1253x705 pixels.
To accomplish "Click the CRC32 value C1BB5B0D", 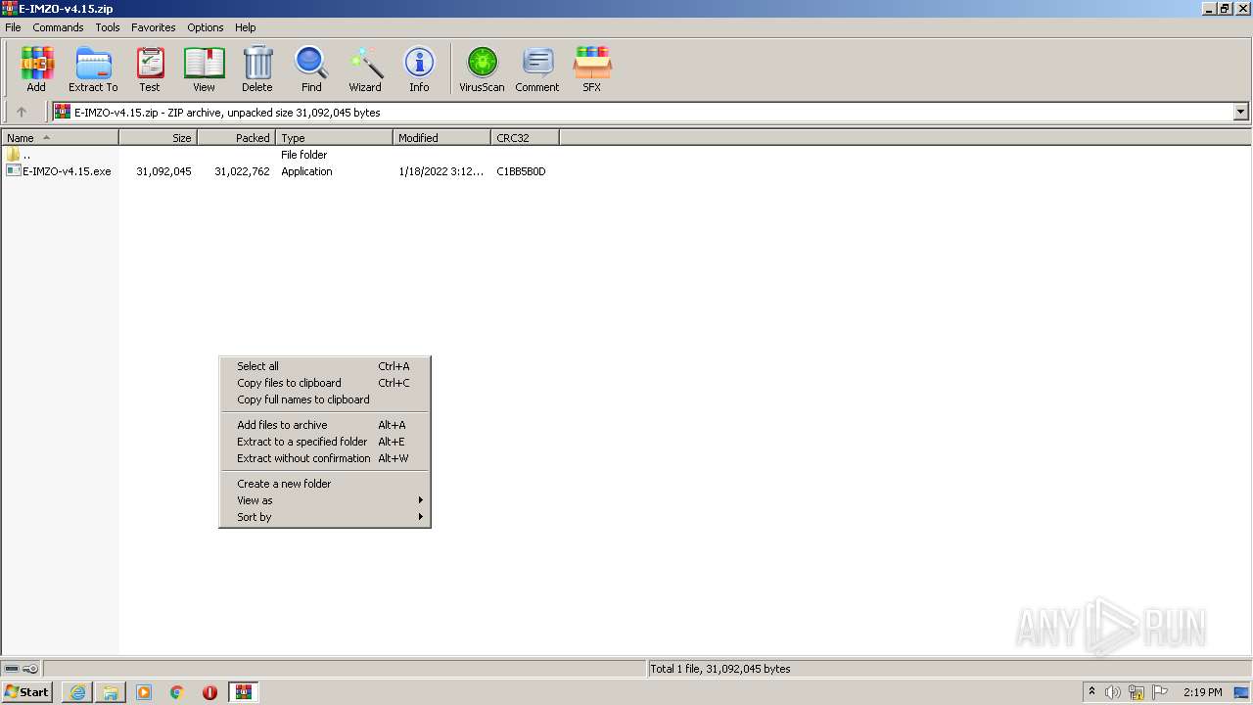I will (521, 171).
